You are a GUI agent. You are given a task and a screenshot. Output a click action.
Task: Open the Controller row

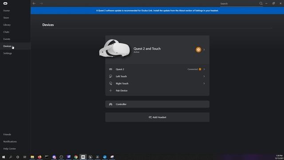[x=157, y=104]
